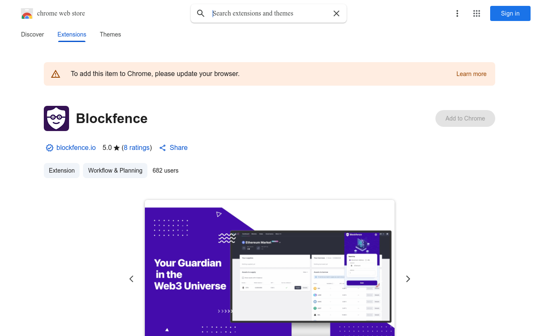Screen dimensions: 539x336
Task: Click the disabled Add to Chrome button
Action: point(465,118)
